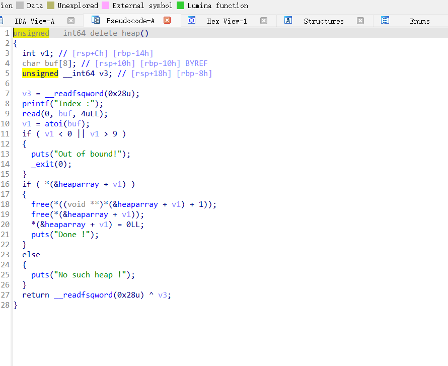448x366 pixels.
Task: Click the "Done !" string literal
Action: tap(71, 235)
